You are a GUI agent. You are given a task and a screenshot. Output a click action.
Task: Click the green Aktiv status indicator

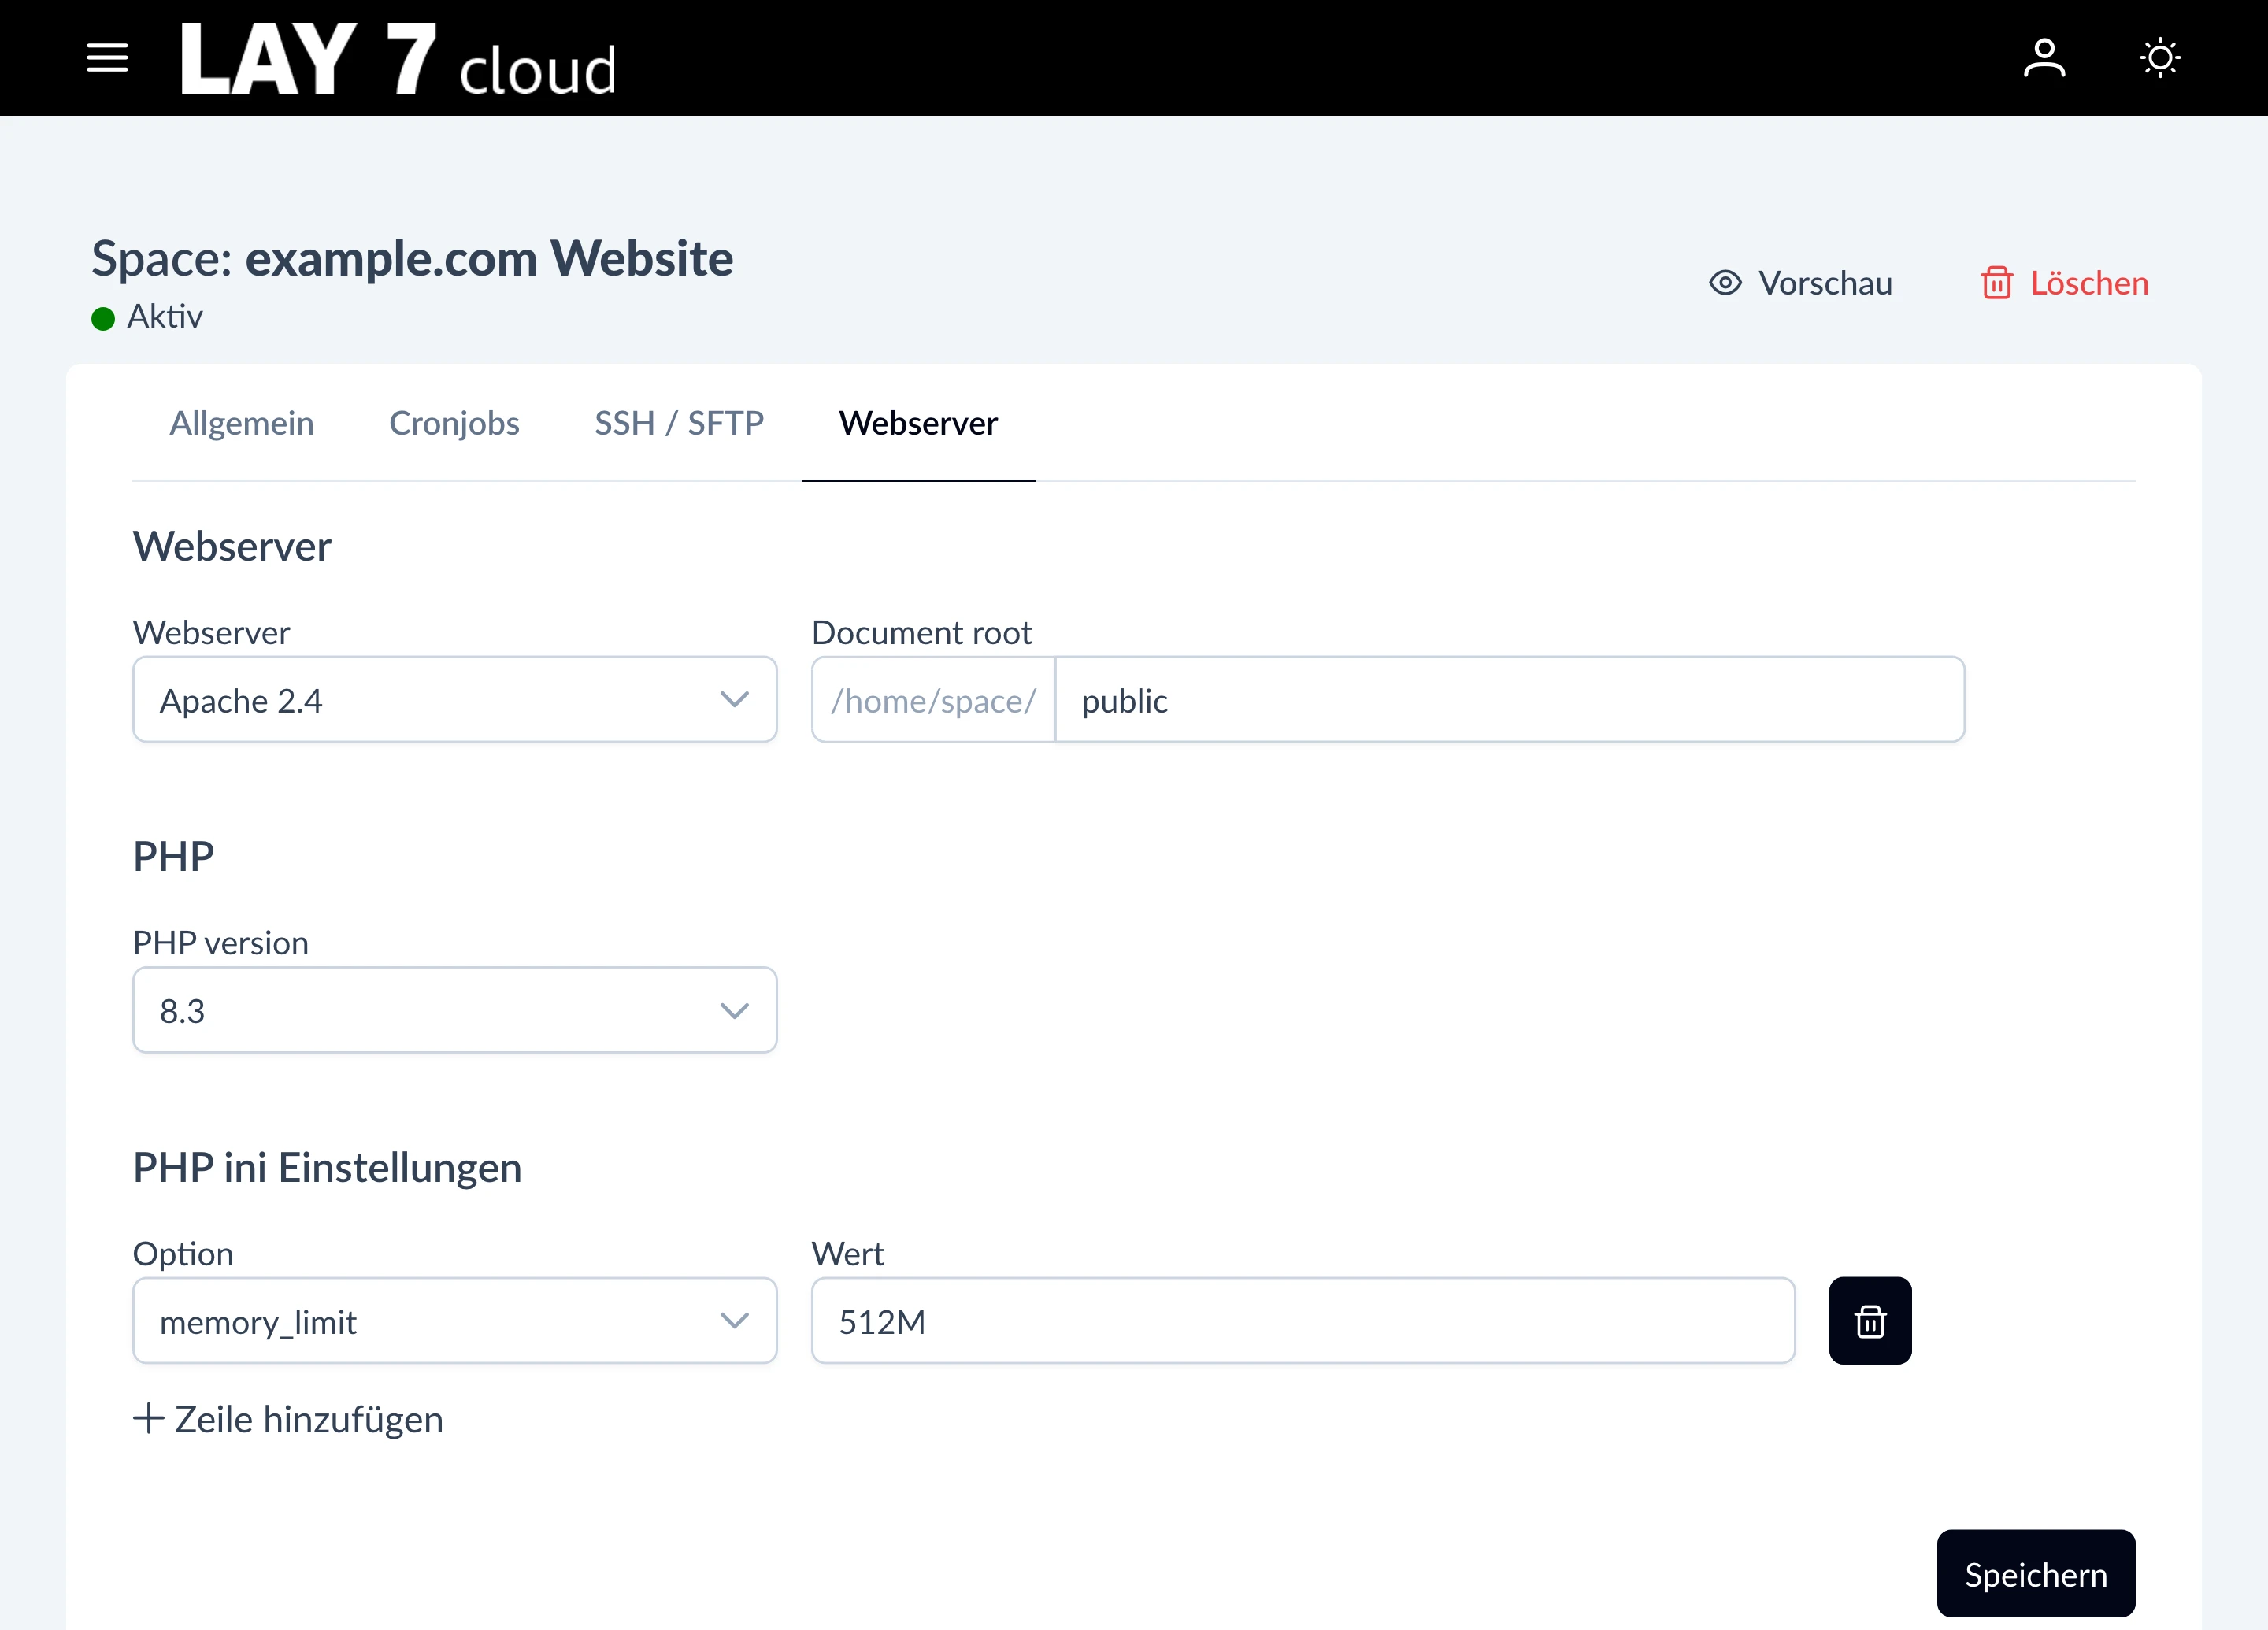(102, 318)
